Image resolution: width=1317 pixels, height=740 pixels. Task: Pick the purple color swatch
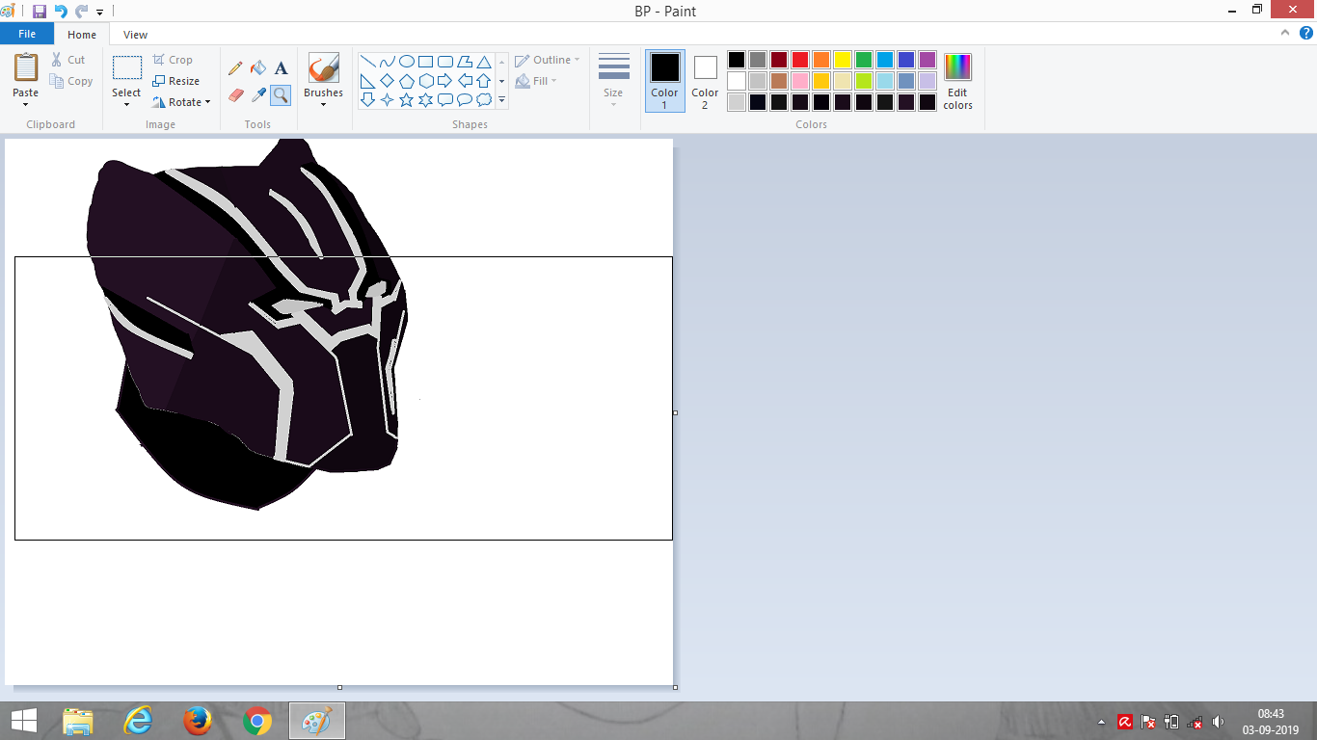click(927, 60)
